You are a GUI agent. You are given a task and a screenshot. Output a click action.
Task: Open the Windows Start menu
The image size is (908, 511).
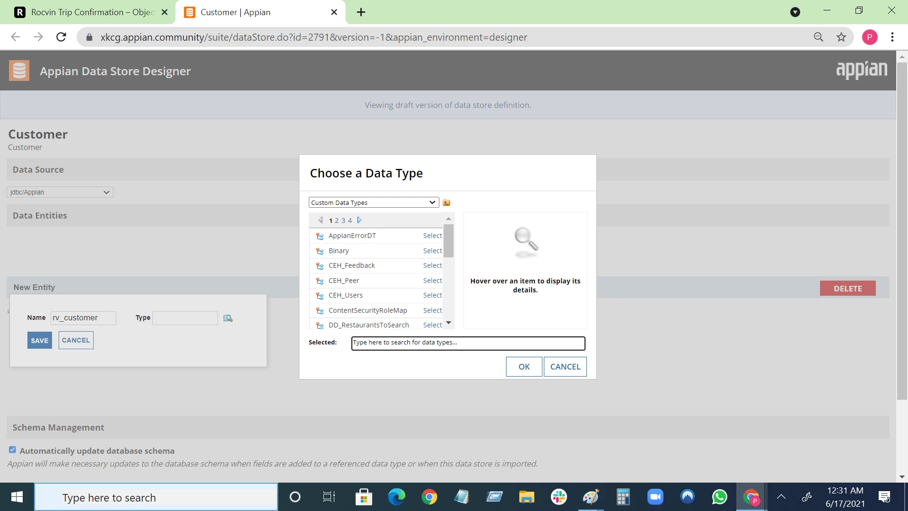coord(17,497)
